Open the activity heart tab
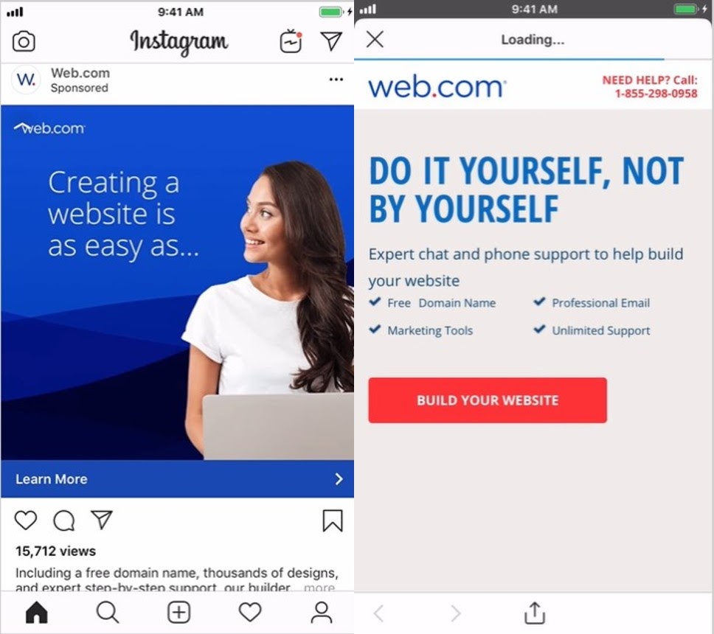Screen dimensions: 714x634 [250, 612]
